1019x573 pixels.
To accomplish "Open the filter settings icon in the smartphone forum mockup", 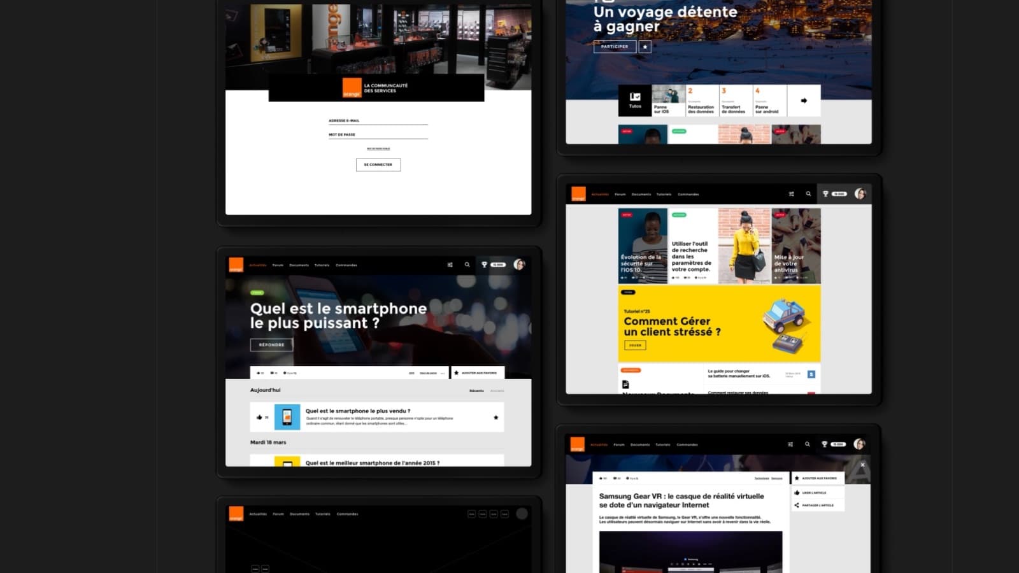I will coord(450,265).
